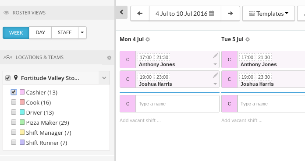
Task: Open settings gear for Tue 5 Jul
Action: (x=248, y=39)
